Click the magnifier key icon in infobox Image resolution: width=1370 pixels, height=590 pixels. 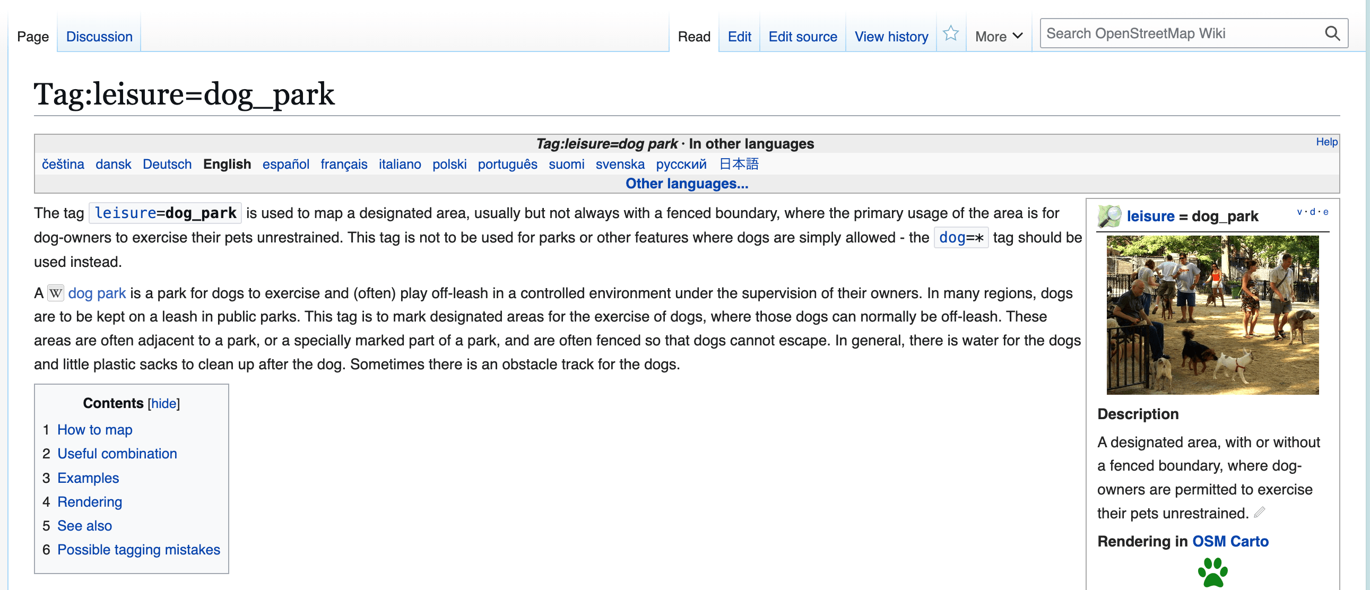pos(1109,216)
